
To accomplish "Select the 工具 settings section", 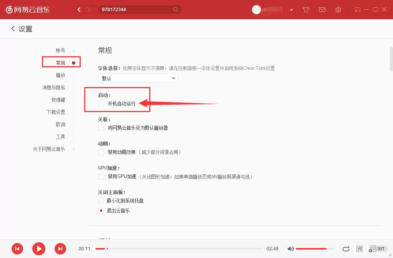I will [x=60, y=137].
